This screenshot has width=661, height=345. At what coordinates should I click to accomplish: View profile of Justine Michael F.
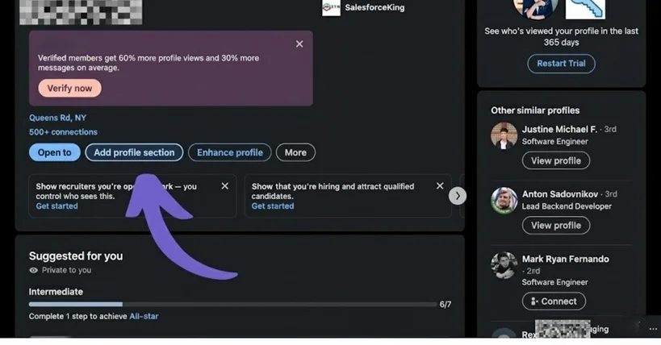point(555,160)
